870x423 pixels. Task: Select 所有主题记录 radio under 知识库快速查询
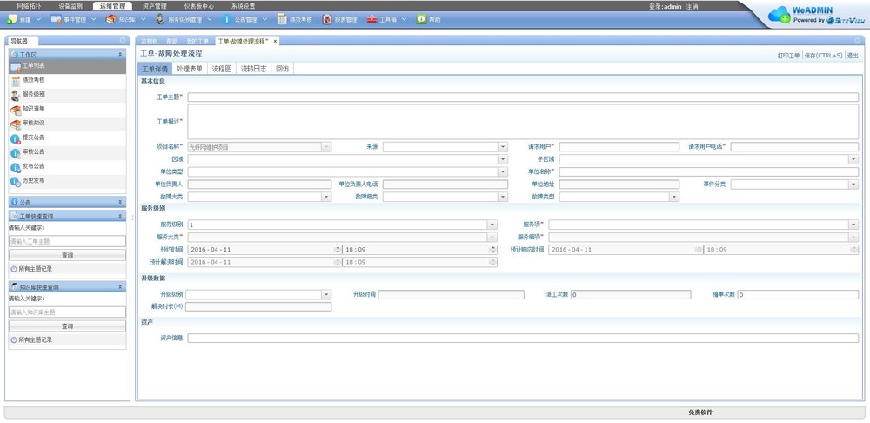[x=14, y=339]
